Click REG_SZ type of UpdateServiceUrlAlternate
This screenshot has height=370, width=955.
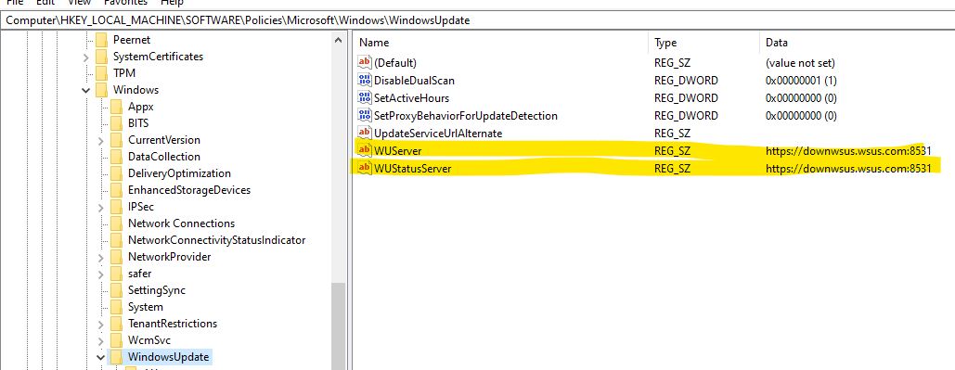click(x=672, y=134)
